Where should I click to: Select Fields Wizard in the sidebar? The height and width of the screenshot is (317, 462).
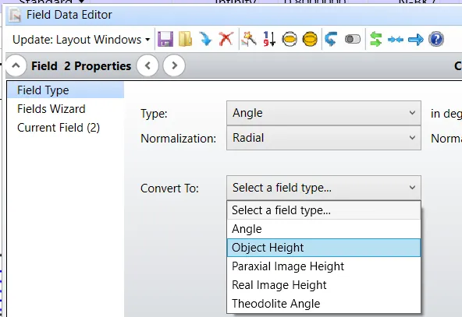pos(52,109)
